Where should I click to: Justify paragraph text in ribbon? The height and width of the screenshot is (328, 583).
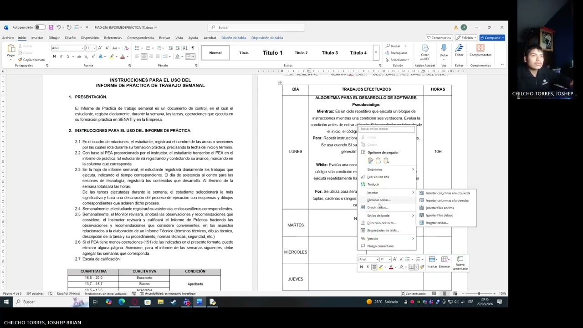[158, 56]
